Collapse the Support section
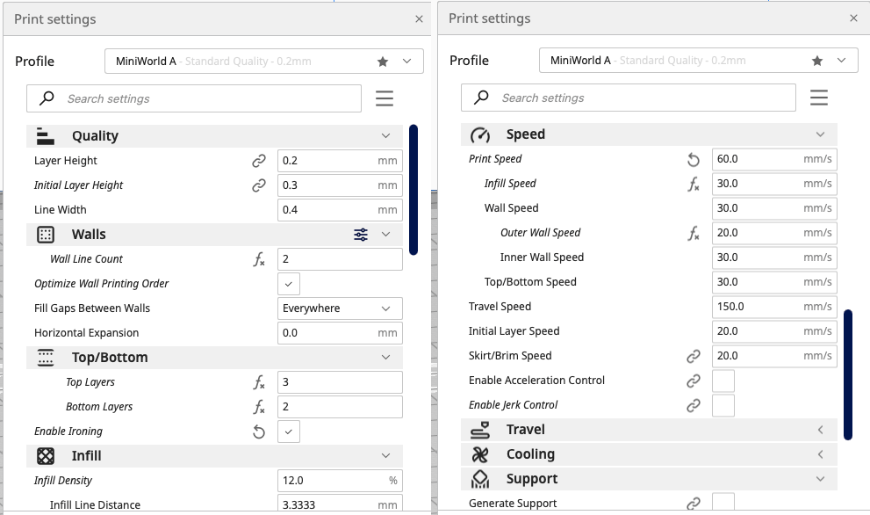 point(820,479)
